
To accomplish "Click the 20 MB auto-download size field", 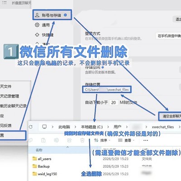I will [114, 103].
